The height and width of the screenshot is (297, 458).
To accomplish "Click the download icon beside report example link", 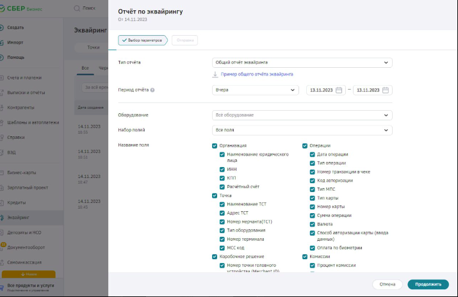I will pyautogui.click(x=215, y=74).
